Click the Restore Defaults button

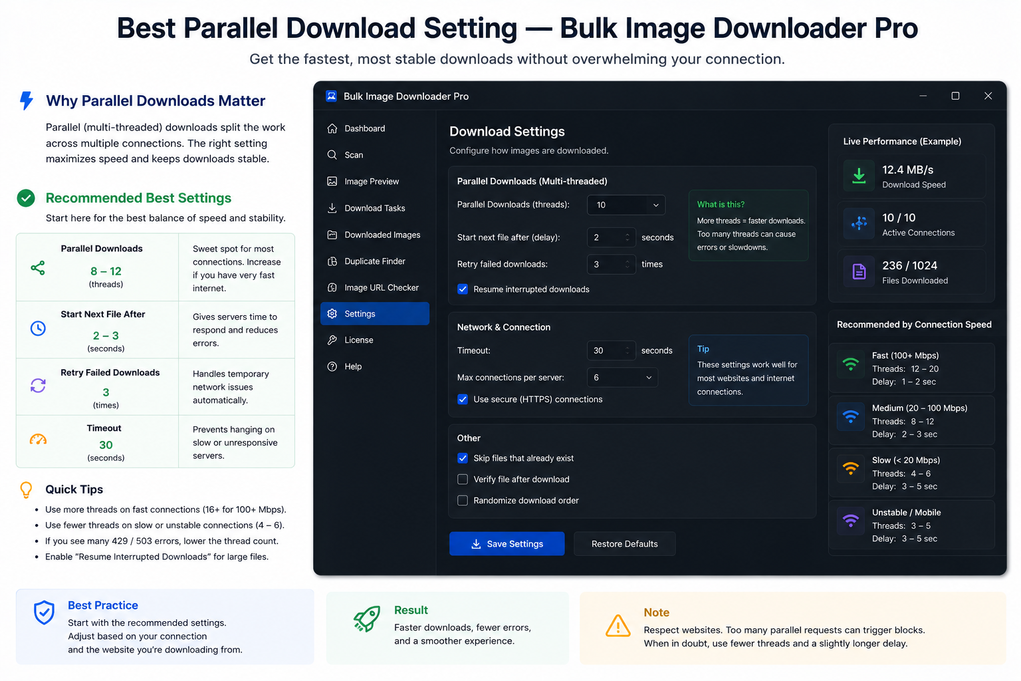[x=625, y=543]
